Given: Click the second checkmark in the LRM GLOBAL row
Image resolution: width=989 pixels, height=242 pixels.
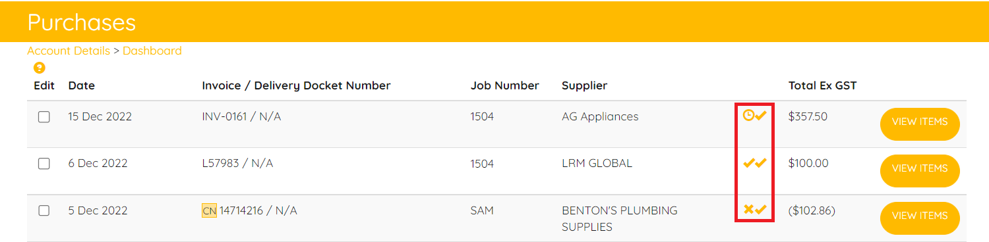Looking at the screenshot, I should [761, 163].
